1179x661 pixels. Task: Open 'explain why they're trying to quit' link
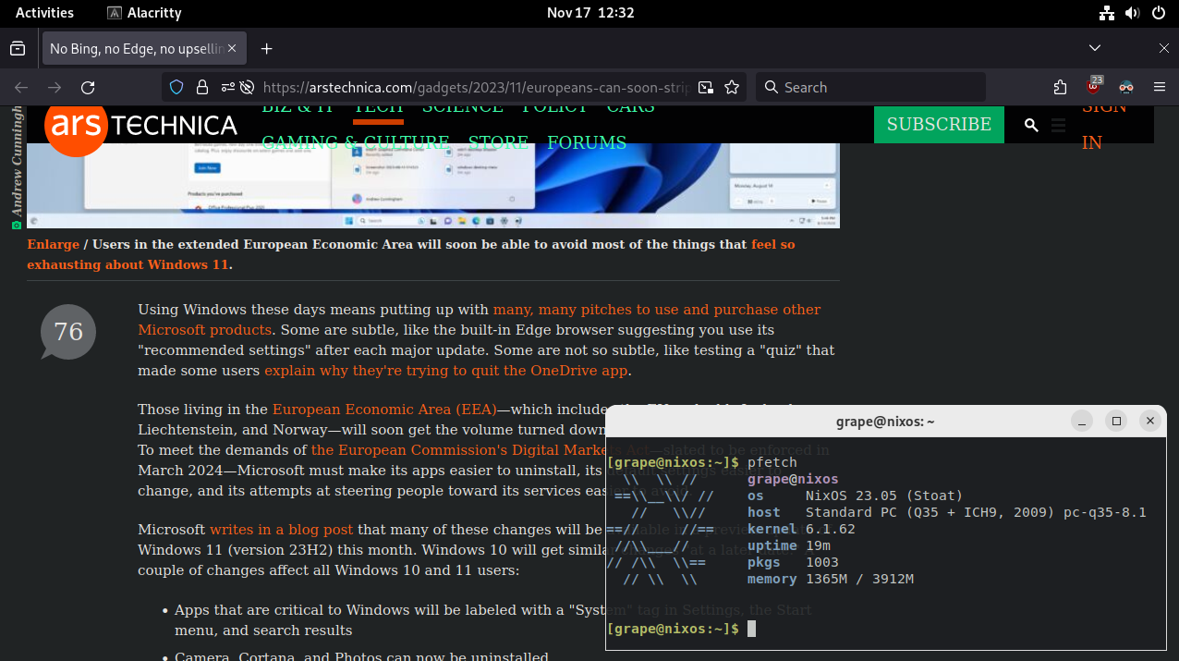[x=447, y=371]
